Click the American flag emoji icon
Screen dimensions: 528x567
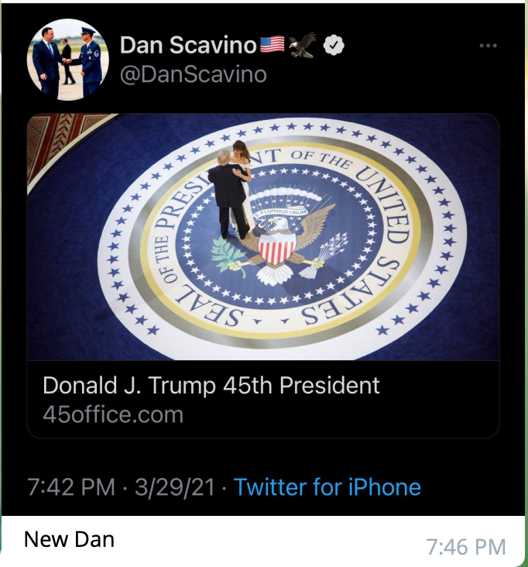pyautogui.click(x=272, y=46)
